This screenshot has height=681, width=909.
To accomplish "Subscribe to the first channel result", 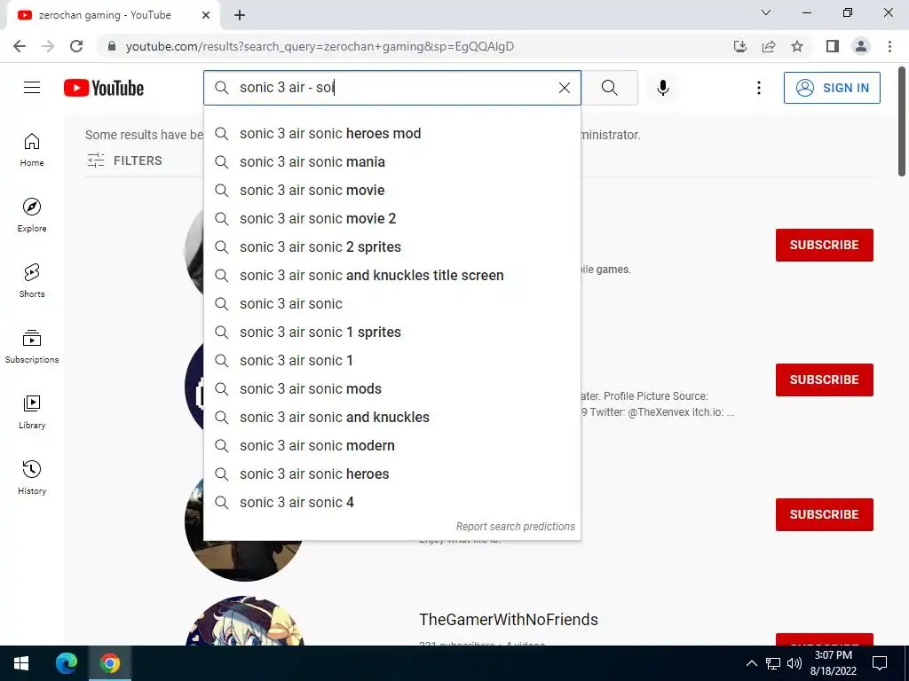I will (x=824, y=245).
